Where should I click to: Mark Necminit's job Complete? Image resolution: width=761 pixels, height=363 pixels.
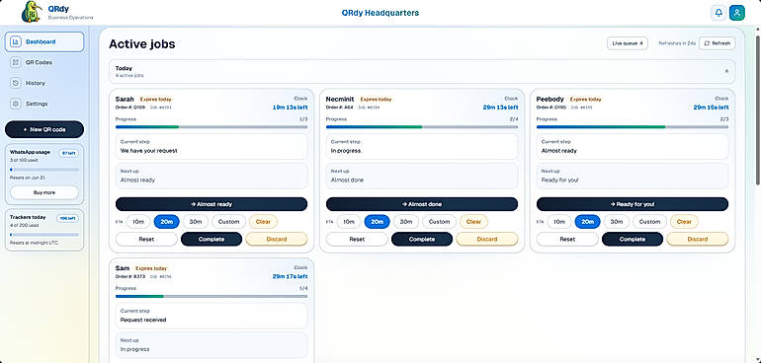(422, 239)
